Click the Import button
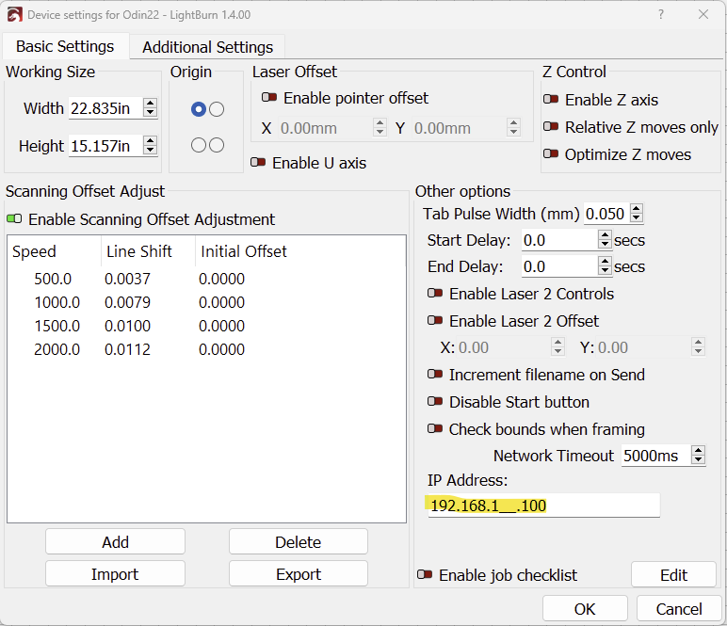 115,573
